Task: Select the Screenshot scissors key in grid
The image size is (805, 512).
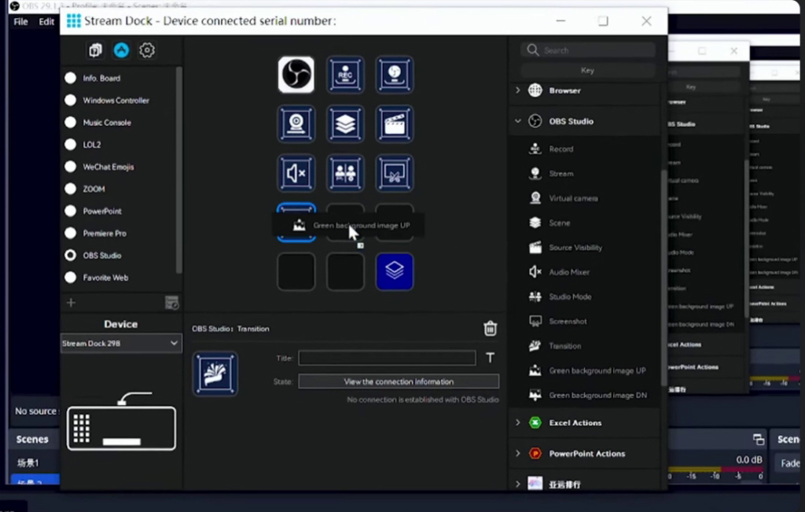Action: (x=395, y=173)
